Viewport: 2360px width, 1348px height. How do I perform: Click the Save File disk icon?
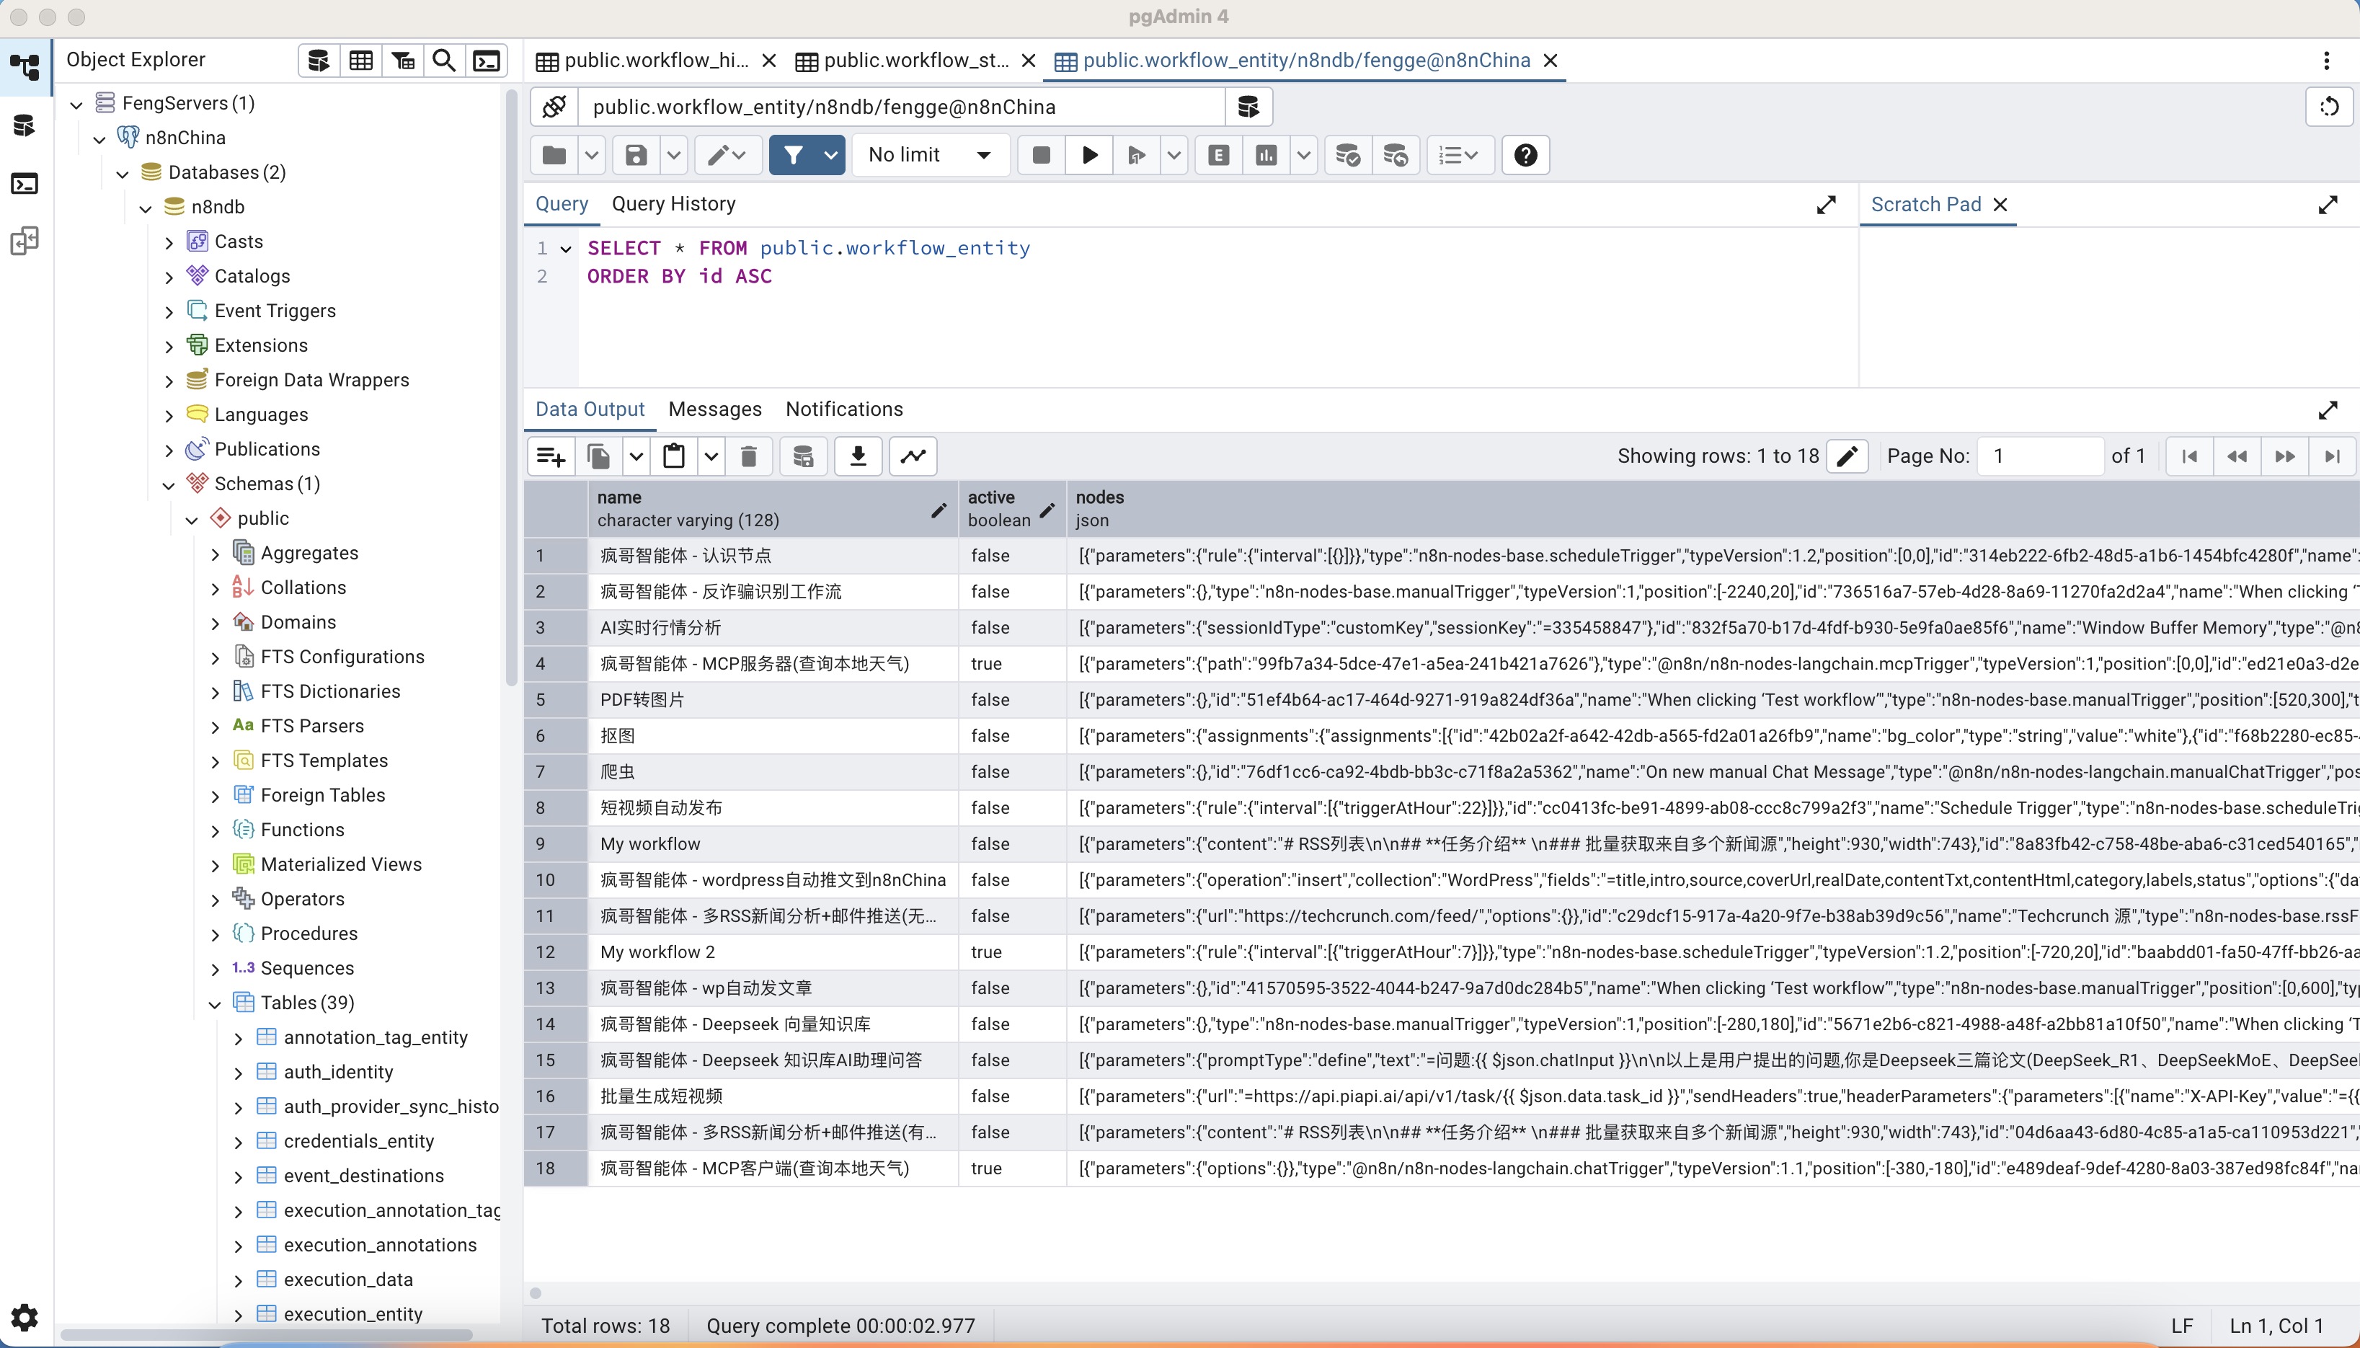click(636, 154)
